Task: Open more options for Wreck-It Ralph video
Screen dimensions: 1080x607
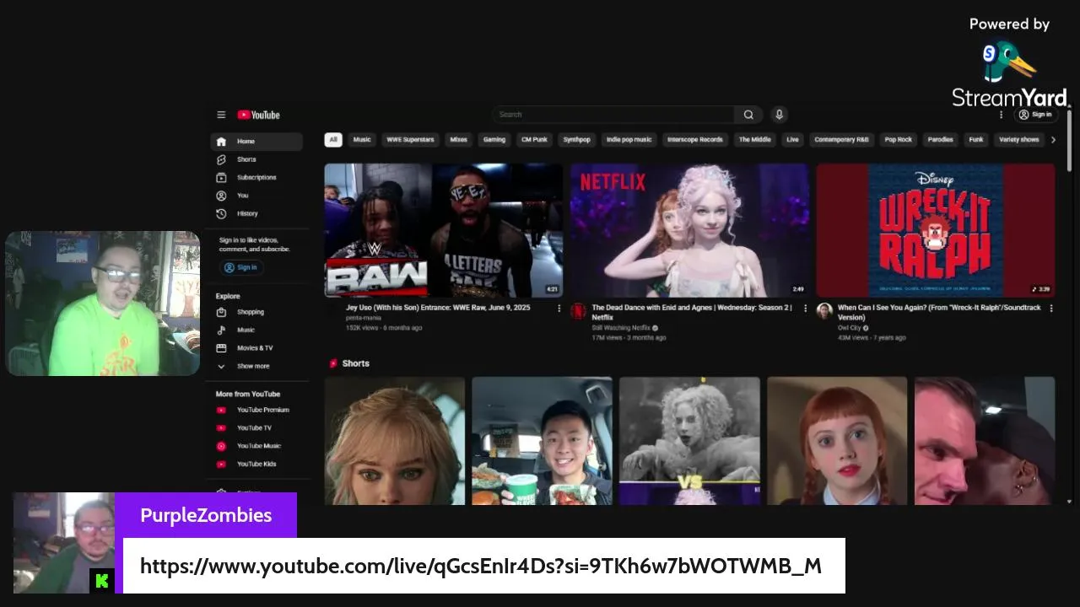Action: (1051, 309)
